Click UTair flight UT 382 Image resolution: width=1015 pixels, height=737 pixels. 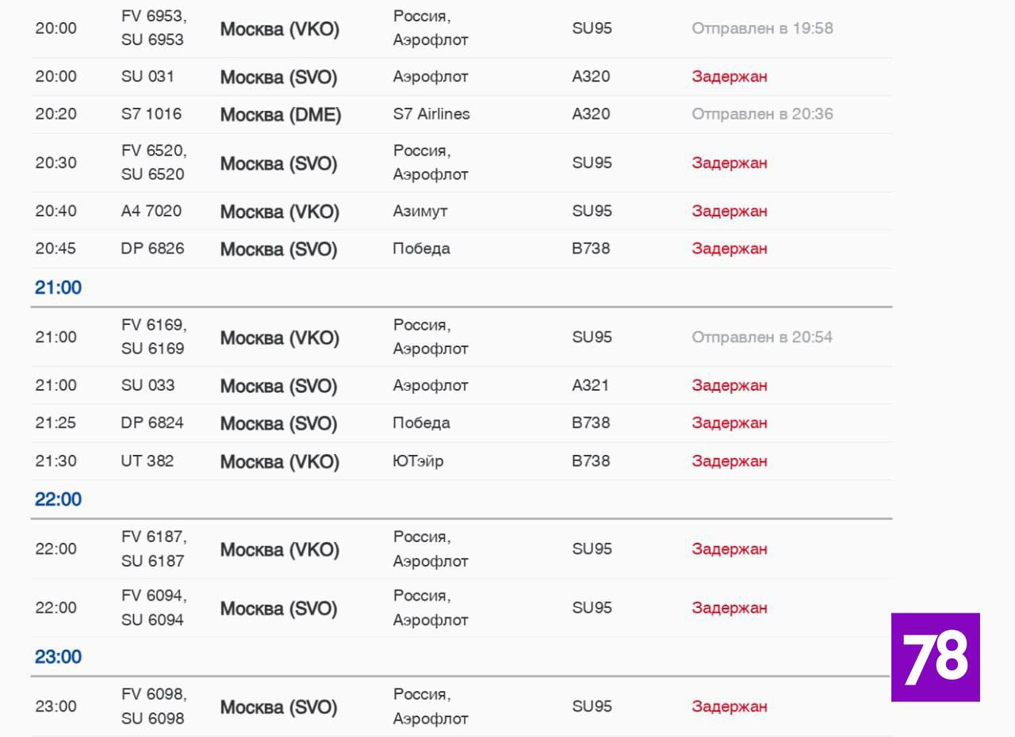point(147,460)
